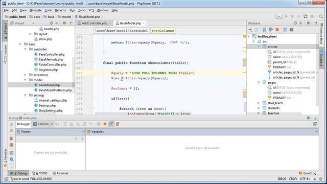Click Step Over icon in debugger toolbar
The height and width of the screenshot is (184, 327).
pyautogui.click(x=65, y=124)
